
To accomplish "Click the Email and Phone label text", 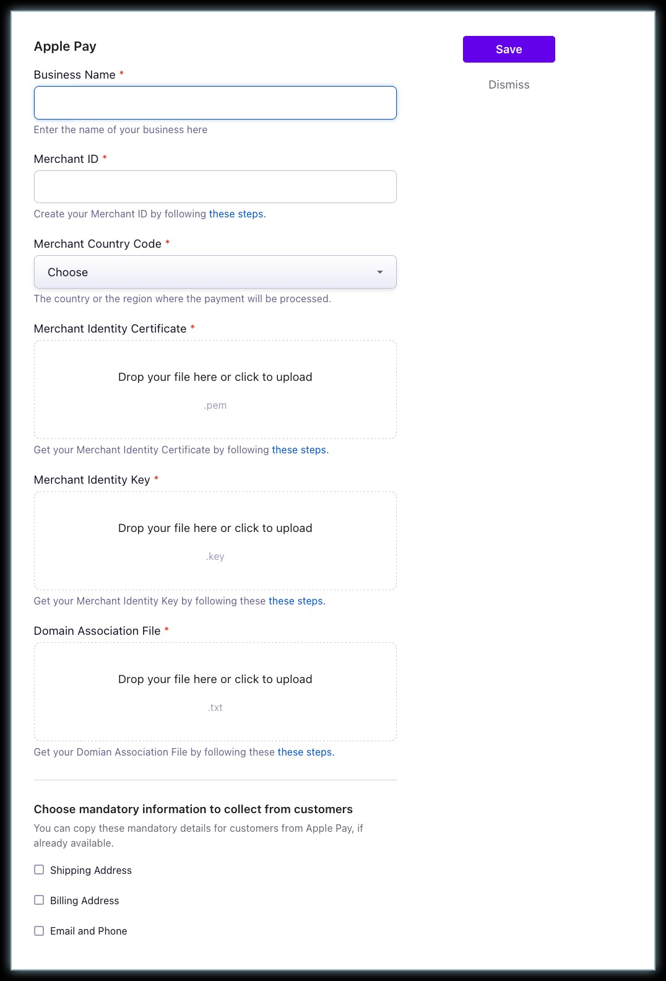I will [89, 931].
